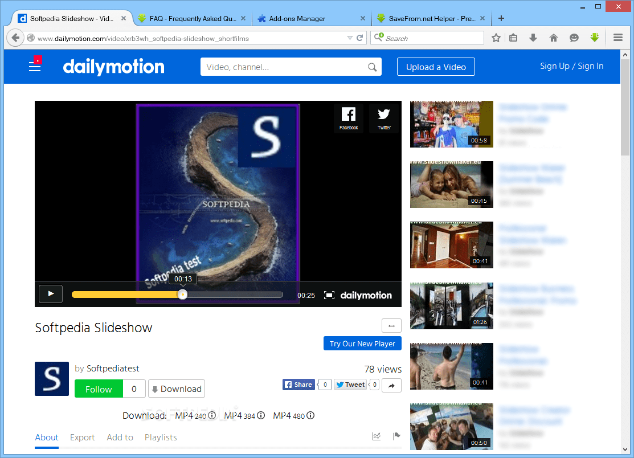Click the green SaveFrom.net helper toolbar icon
The width and height of the screenshot is (634, 458).
pos(594,38)
